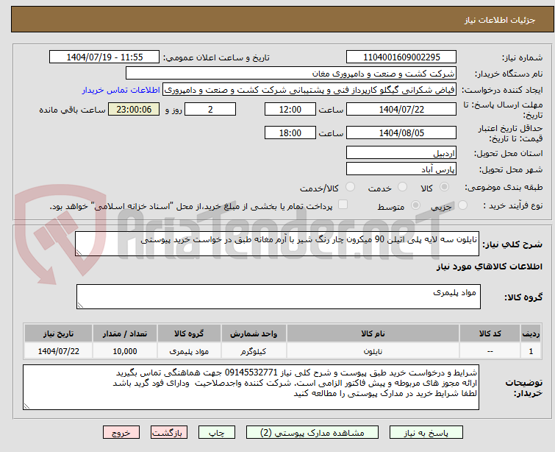Click the need date cell 1404/07/22 in table
This screenshot has height=452, width=555.
[x=58, y=351]
